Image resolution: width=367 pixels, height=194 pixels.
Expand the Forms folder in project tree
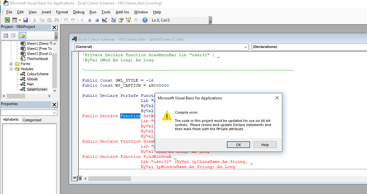point(11,64)
